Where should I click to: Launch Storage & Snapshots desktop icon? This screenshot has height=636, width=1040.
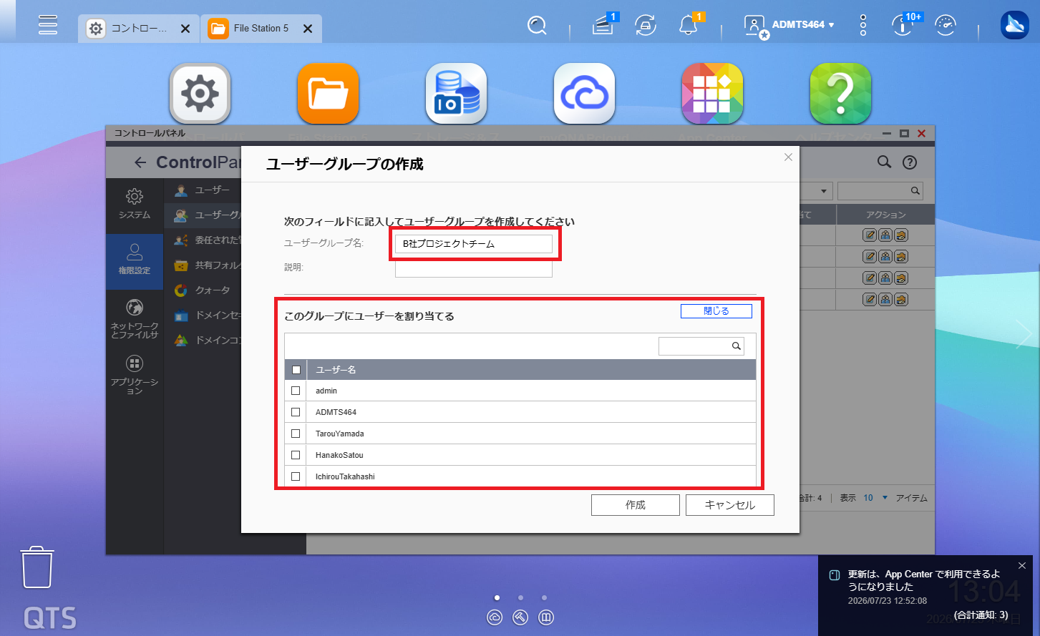point(456,94)
